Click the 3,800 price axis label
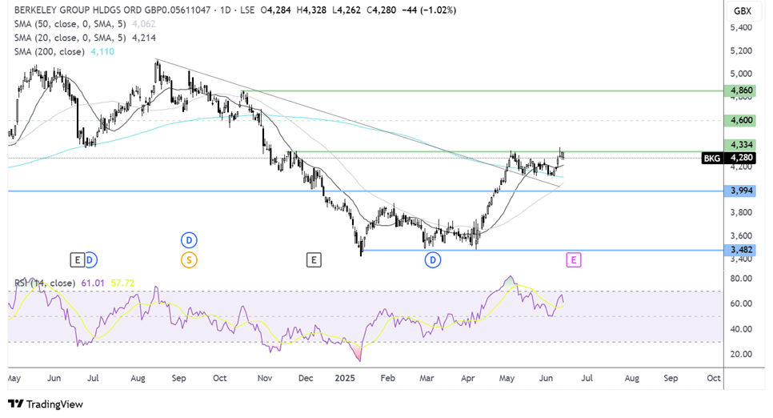This screenshot has width=773, height=418. point(741,213)
